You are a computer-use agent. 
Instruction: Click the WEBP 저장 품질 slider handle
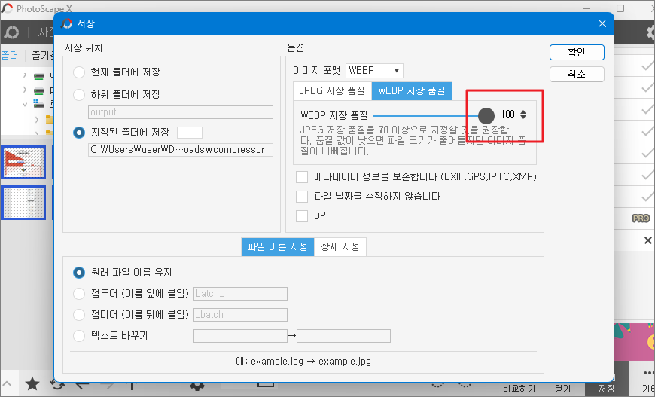coord(486,115)
